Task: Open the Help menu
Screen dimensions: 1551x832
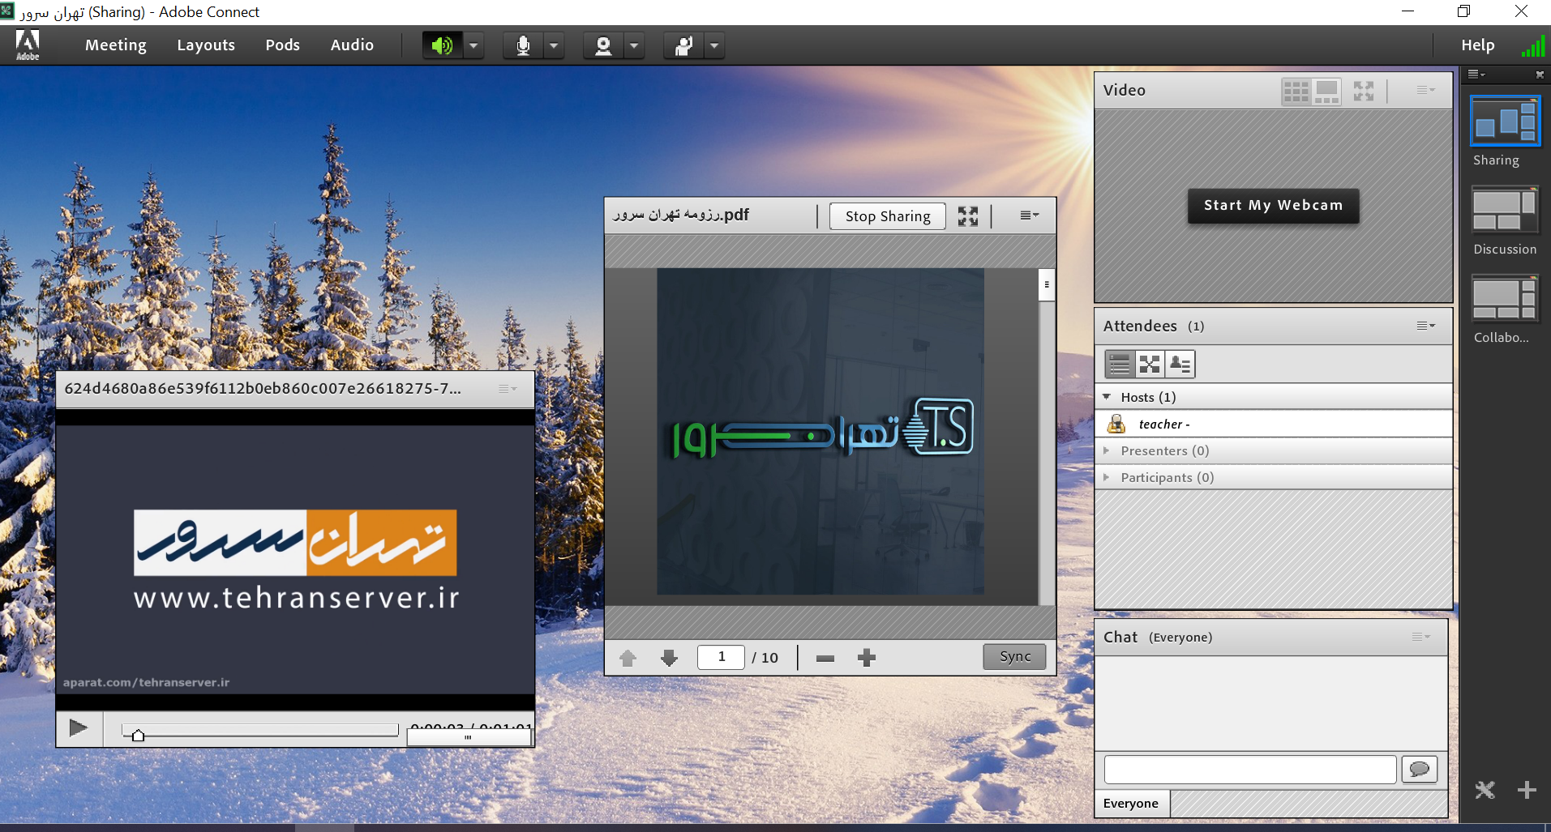Action: point(1477,45)
